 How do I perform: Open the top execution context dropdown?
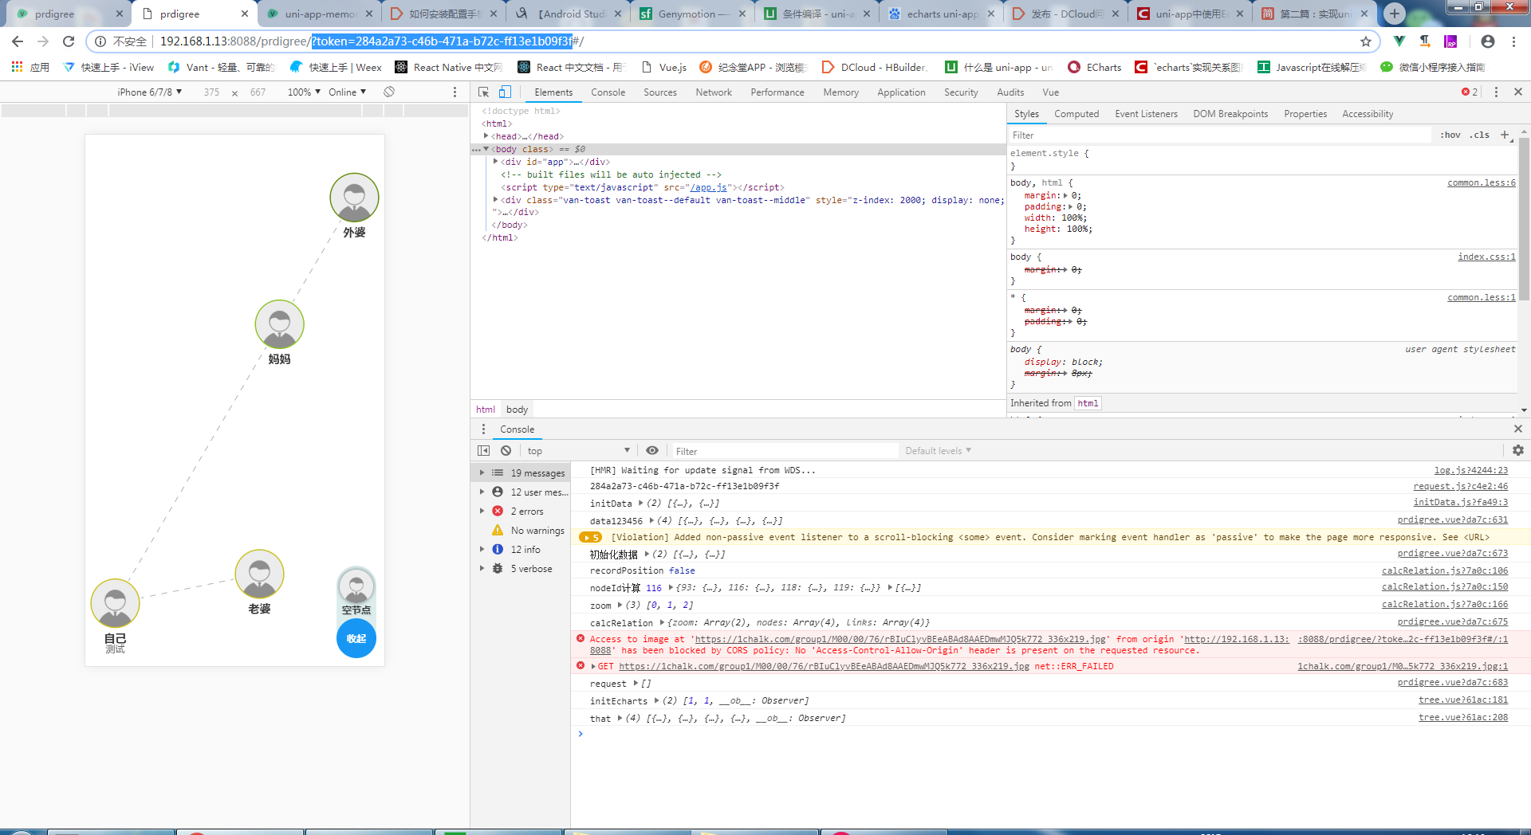pyautogui.click(x=578, y=451)
